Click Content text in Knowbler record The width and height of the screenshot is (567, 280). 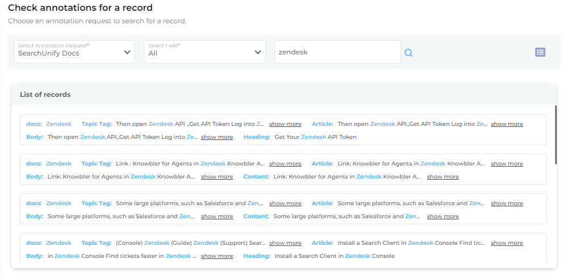347,177
